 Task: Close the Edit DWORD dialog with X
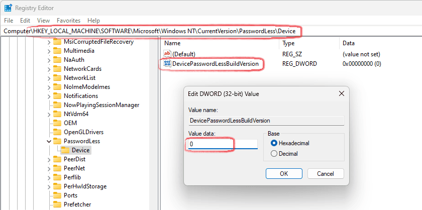pos(342,93)
